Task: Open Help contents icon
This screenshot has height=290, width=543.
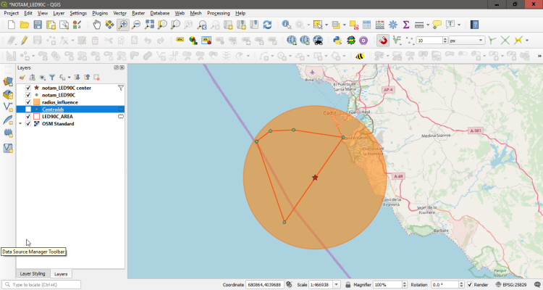Action: point(474,25)
